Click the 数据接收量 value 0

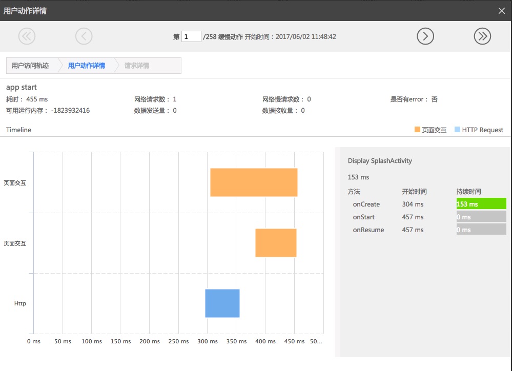pos(303,110)
